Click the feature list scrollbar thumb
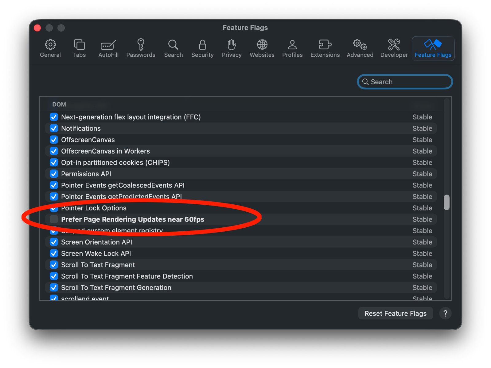491x368 pixels. coord(446,202)
